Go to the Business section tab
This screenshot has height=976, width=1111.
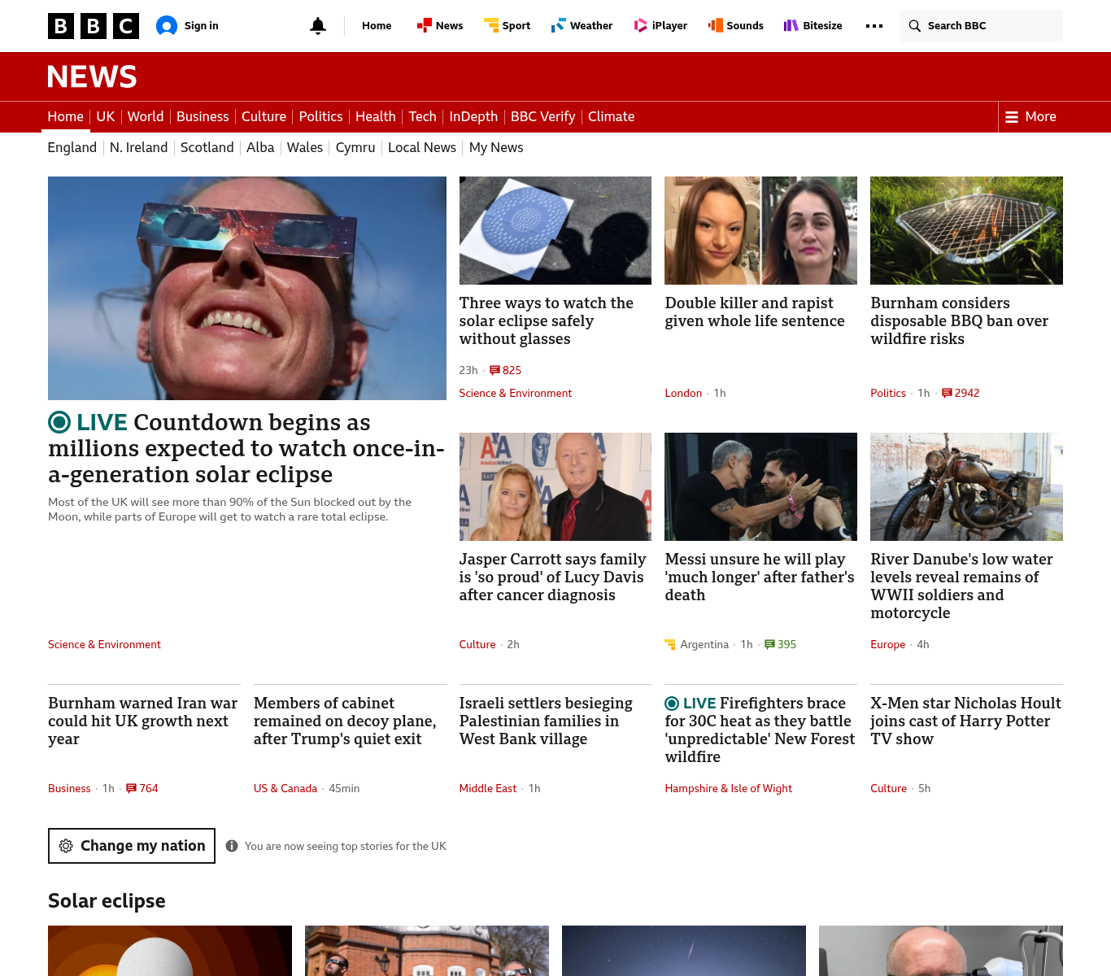tap(203, 117)
